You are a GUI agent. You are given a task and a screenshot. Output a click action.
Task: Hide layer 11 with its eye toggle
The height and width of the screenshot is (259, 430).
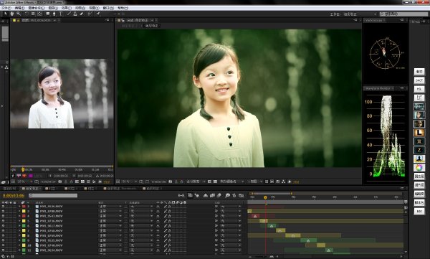tap(3, 250)
